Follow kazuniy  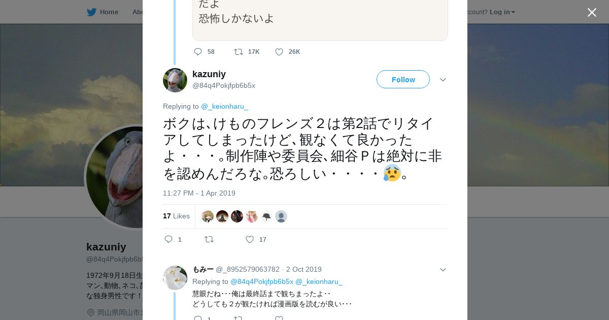(x=403, y=80)
